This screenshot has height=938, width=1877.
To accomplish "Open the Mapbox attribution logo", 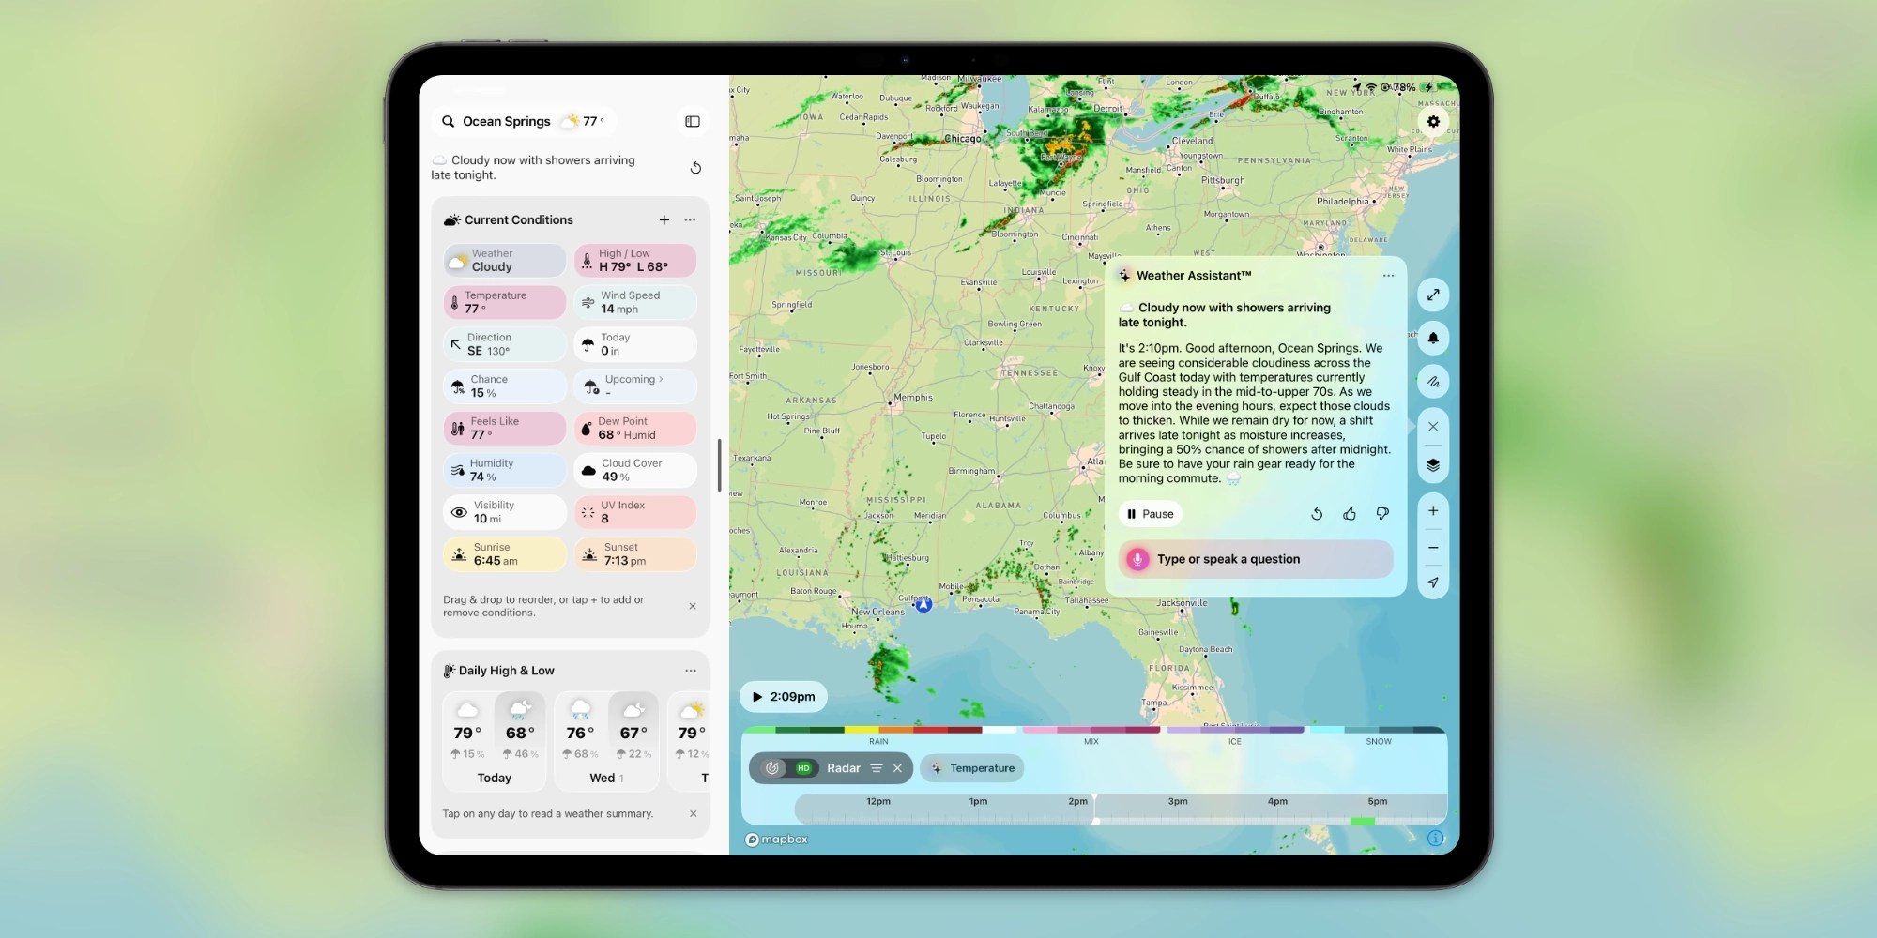I will 776,840.
